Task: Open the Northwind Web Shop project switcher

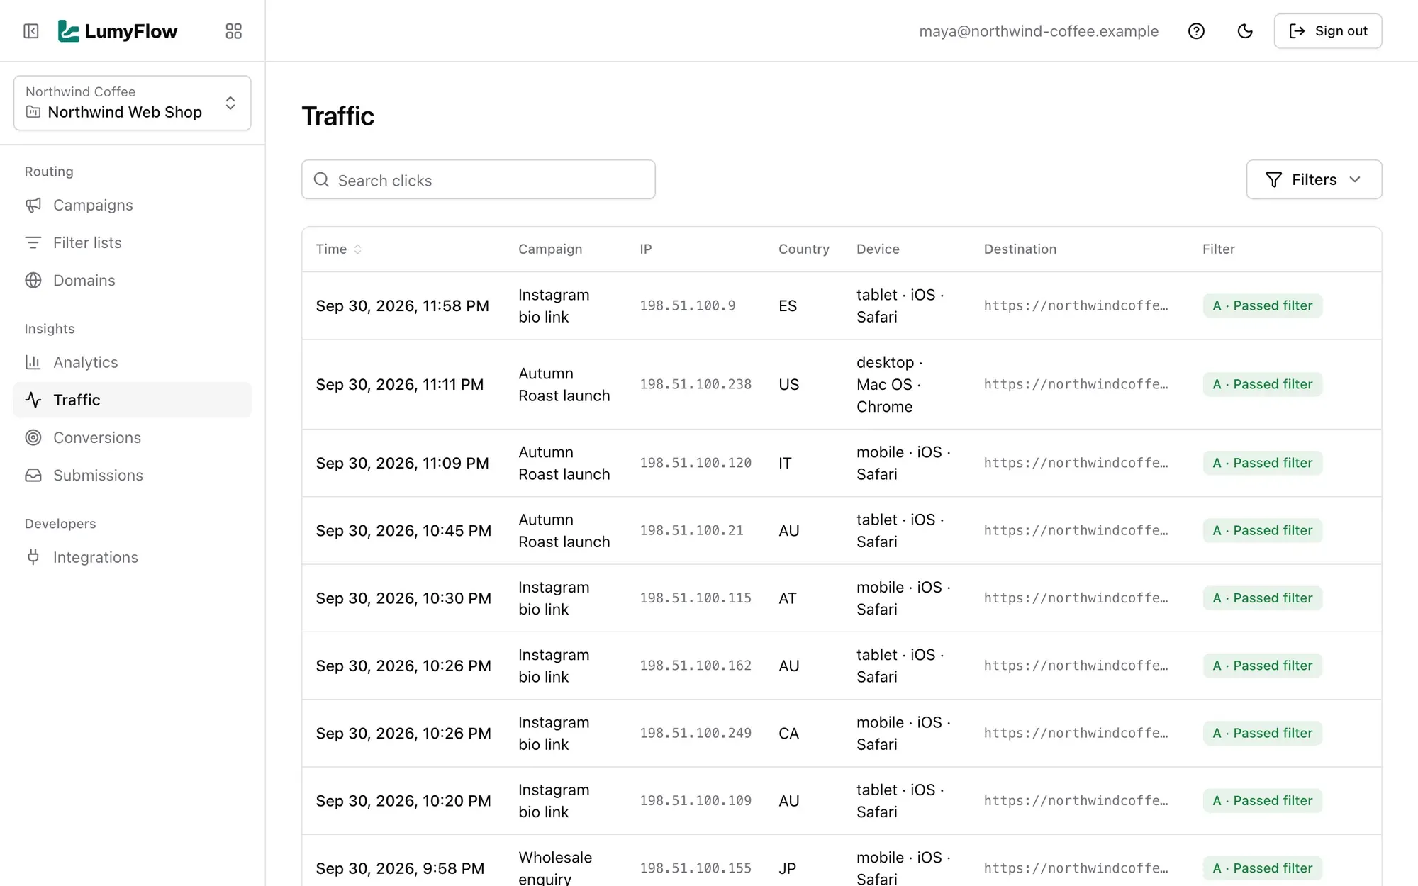Action: tap(133, 103)
